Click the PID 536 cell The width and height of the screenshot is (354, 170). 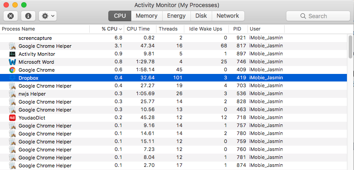[241, 94]
